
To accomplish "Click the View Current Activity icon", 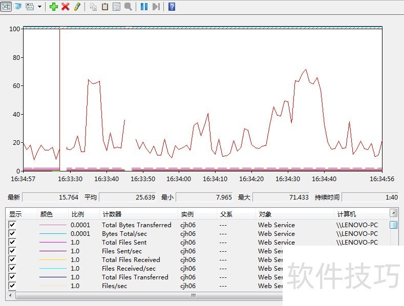I will pos(6,7).
